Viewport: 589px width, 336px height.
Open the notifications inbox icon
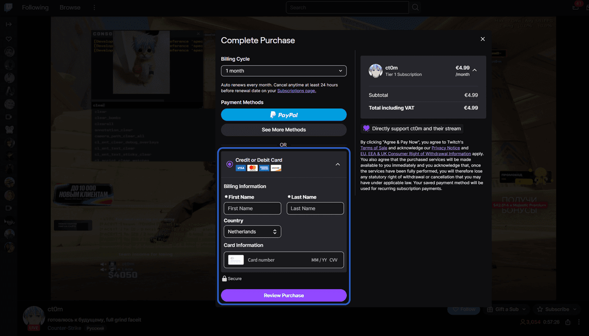(576, 7)
